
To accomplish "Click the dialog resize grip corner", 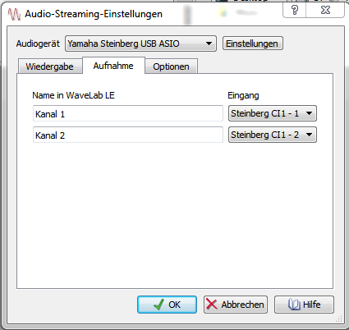I will tap(339, 319).
